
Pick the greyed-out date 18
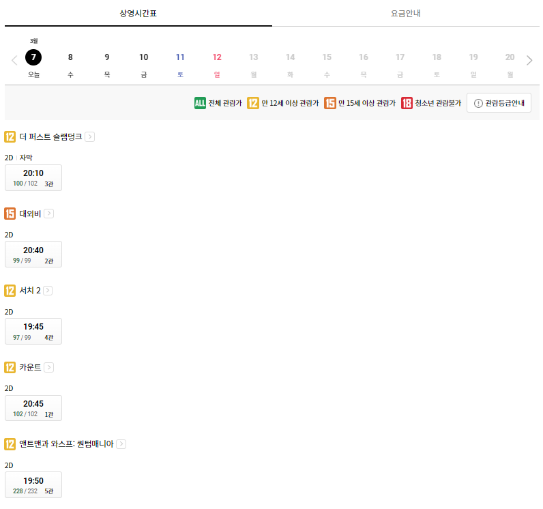tap(437, 57)
